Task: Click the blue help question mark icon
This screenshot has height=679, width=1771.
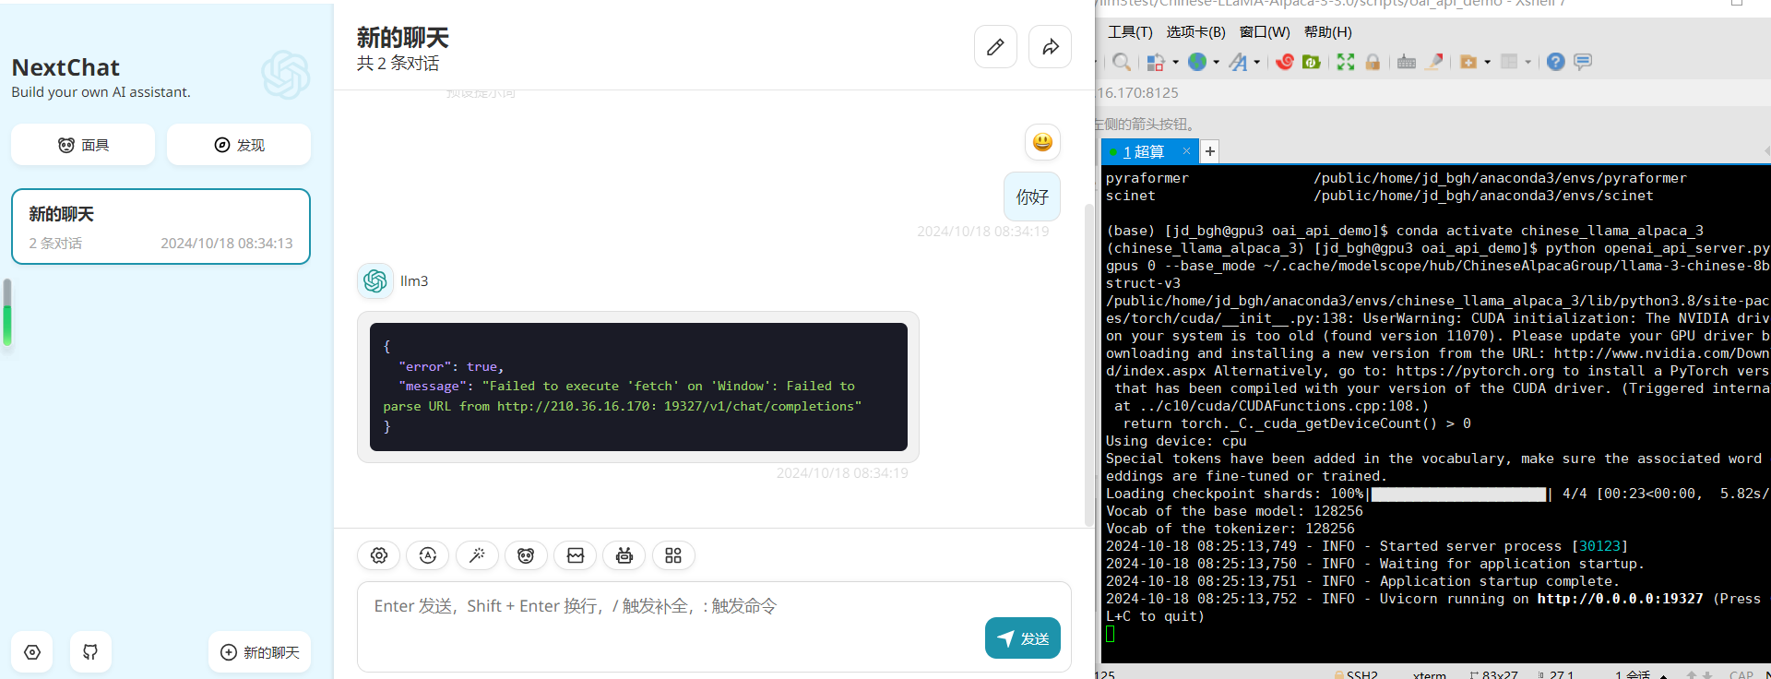Action: [1555, 62]
